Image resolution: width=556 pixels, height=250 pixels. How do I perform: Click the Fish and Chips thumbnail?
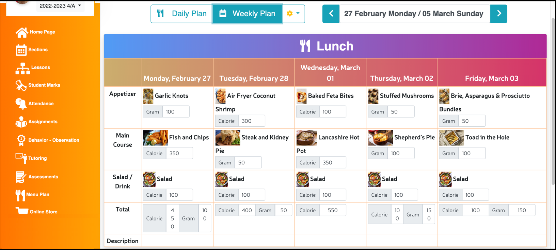click(155, 138)
